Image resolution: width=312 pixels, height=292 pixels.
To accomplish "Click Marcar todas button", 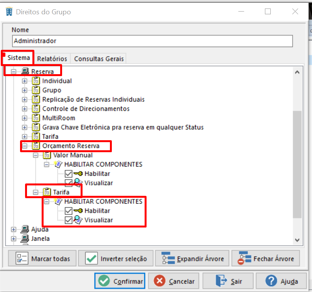I will pos(42,258).
